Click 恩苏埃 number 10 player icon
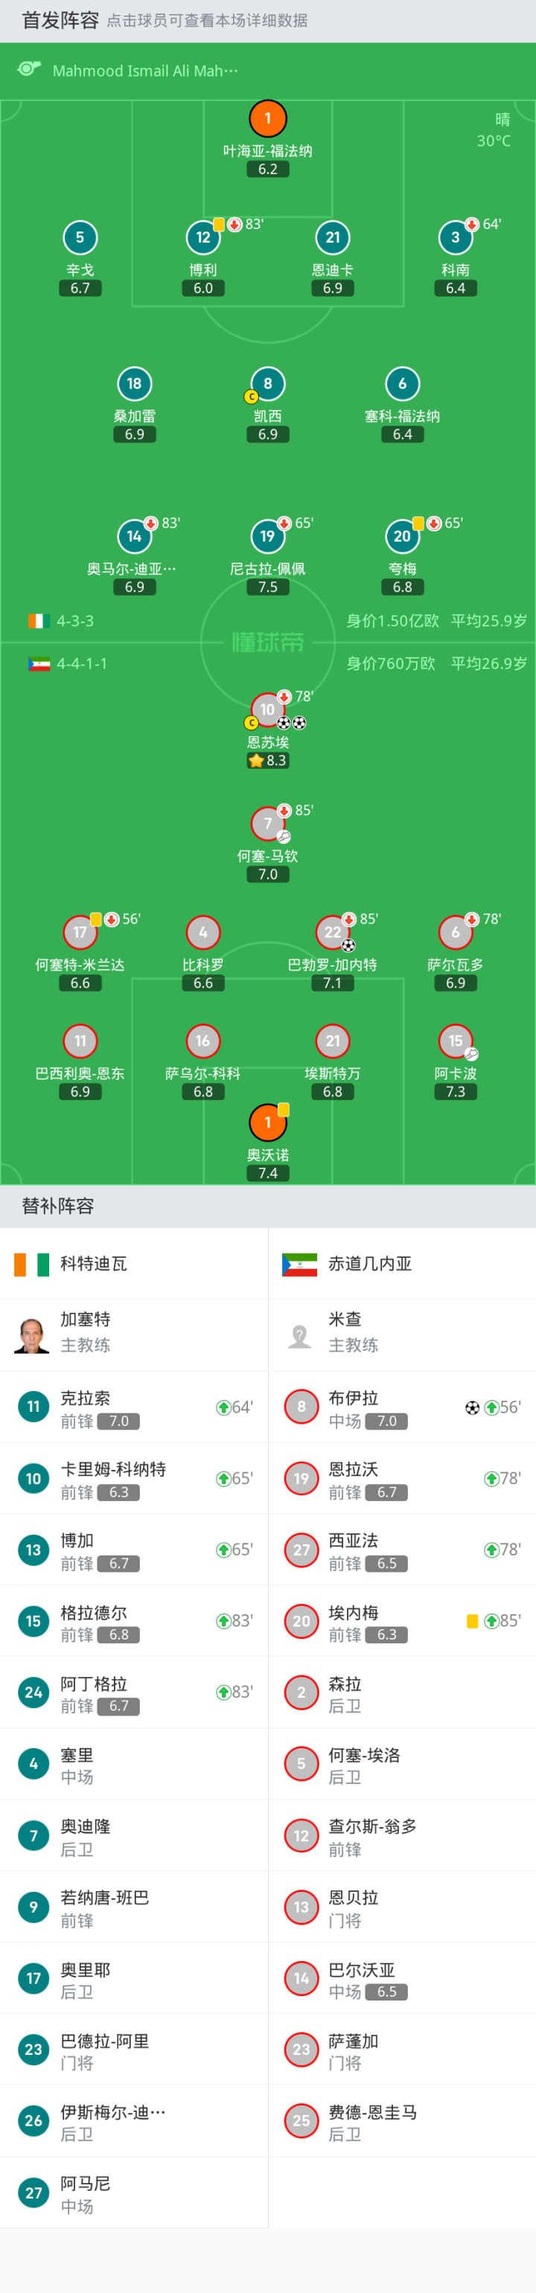Viewport: 536px width, 2293px height. tap(267, 709)
